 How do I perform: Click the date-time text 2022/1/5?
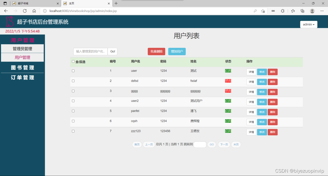23,31
